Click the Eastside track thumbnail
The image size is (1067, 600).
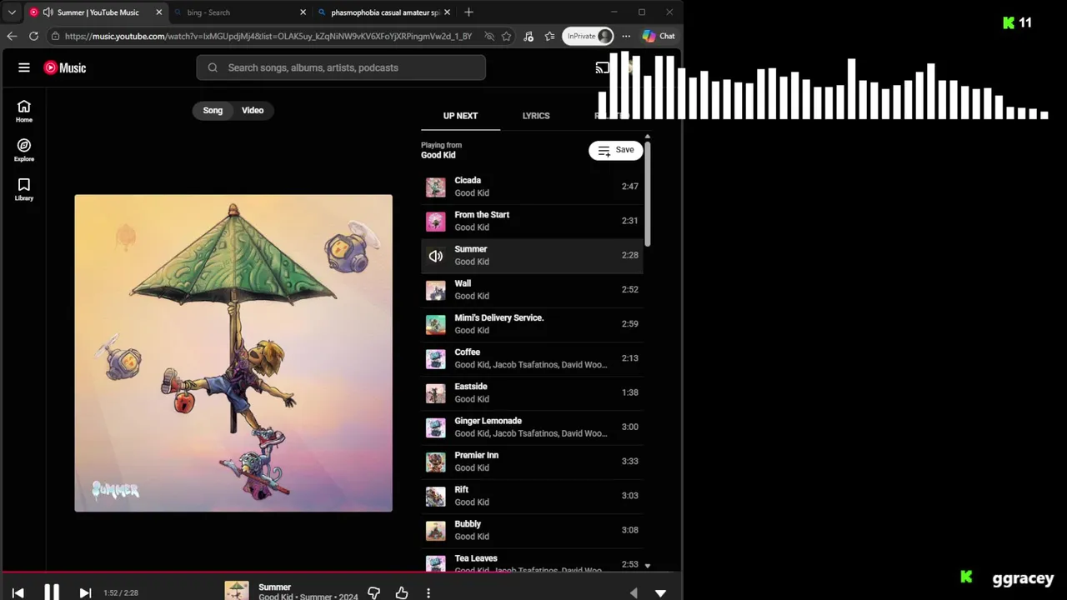436,392
